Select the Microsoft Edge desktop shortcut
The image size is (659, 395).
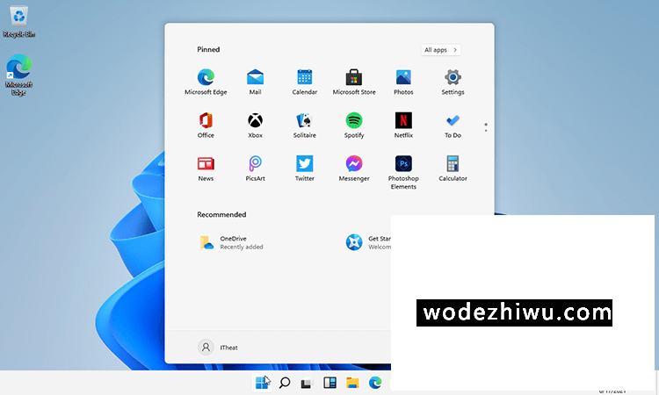click(x=19, y=75)
